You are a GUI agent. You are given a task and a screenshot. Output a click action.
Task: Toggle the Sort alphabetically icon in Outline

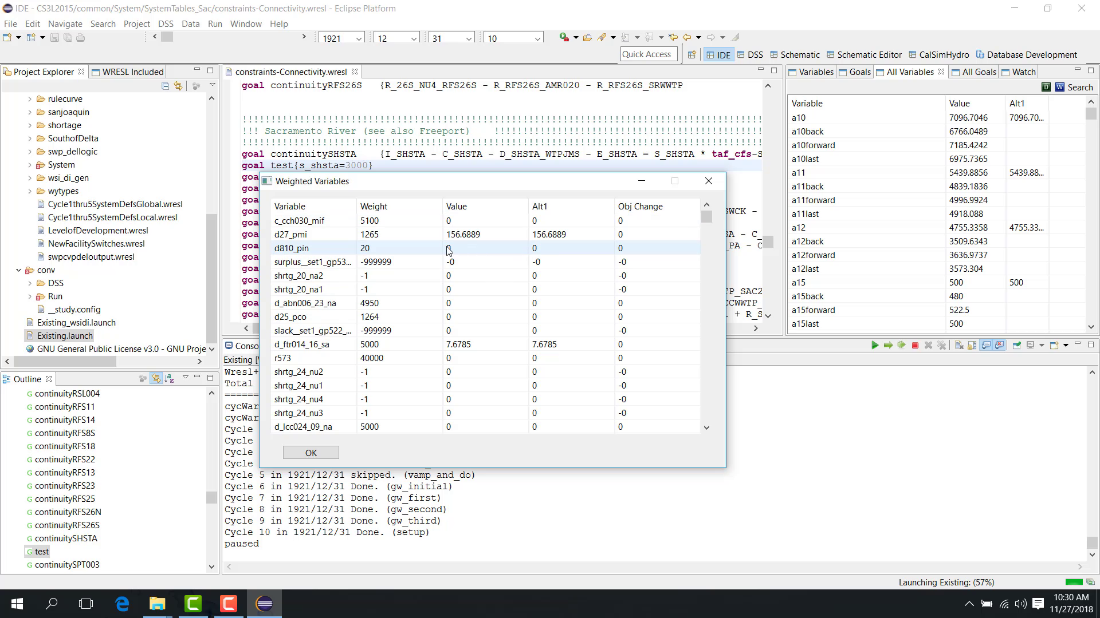pos(169,378)
